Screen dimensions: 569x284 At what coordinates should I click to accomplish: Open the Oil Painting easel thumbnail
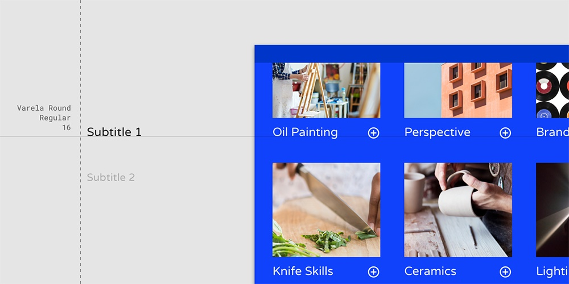point(326,90)
